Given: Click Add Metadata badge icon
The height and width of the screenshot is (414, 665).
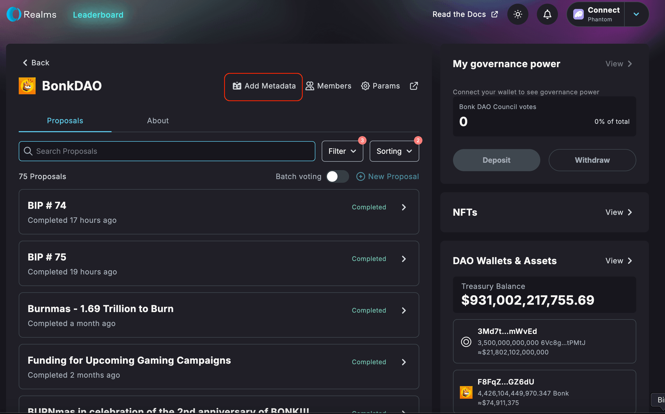Looking at the screenshot, I should pos(237,86).
